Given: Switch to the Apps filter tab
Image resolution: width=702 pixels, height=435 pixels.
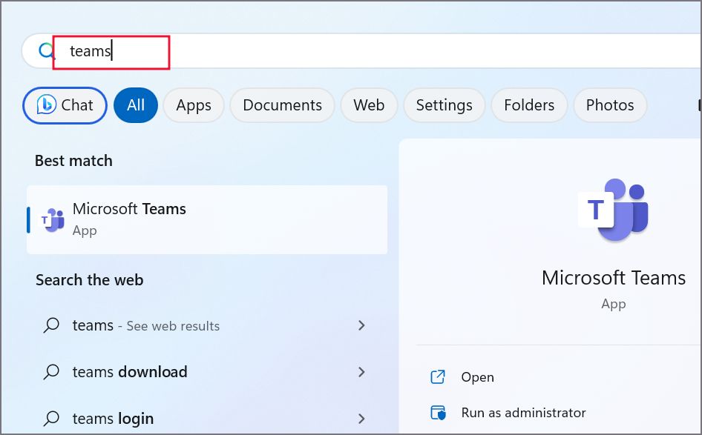Looking at the screenshot, I should [x=194, y=105].
